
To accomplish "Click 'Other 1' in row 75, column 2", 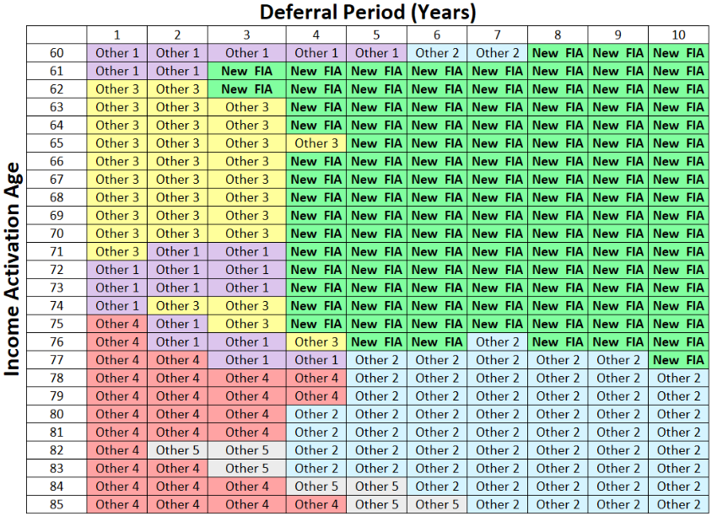I will pyautogui.click(x=177, y=324).
